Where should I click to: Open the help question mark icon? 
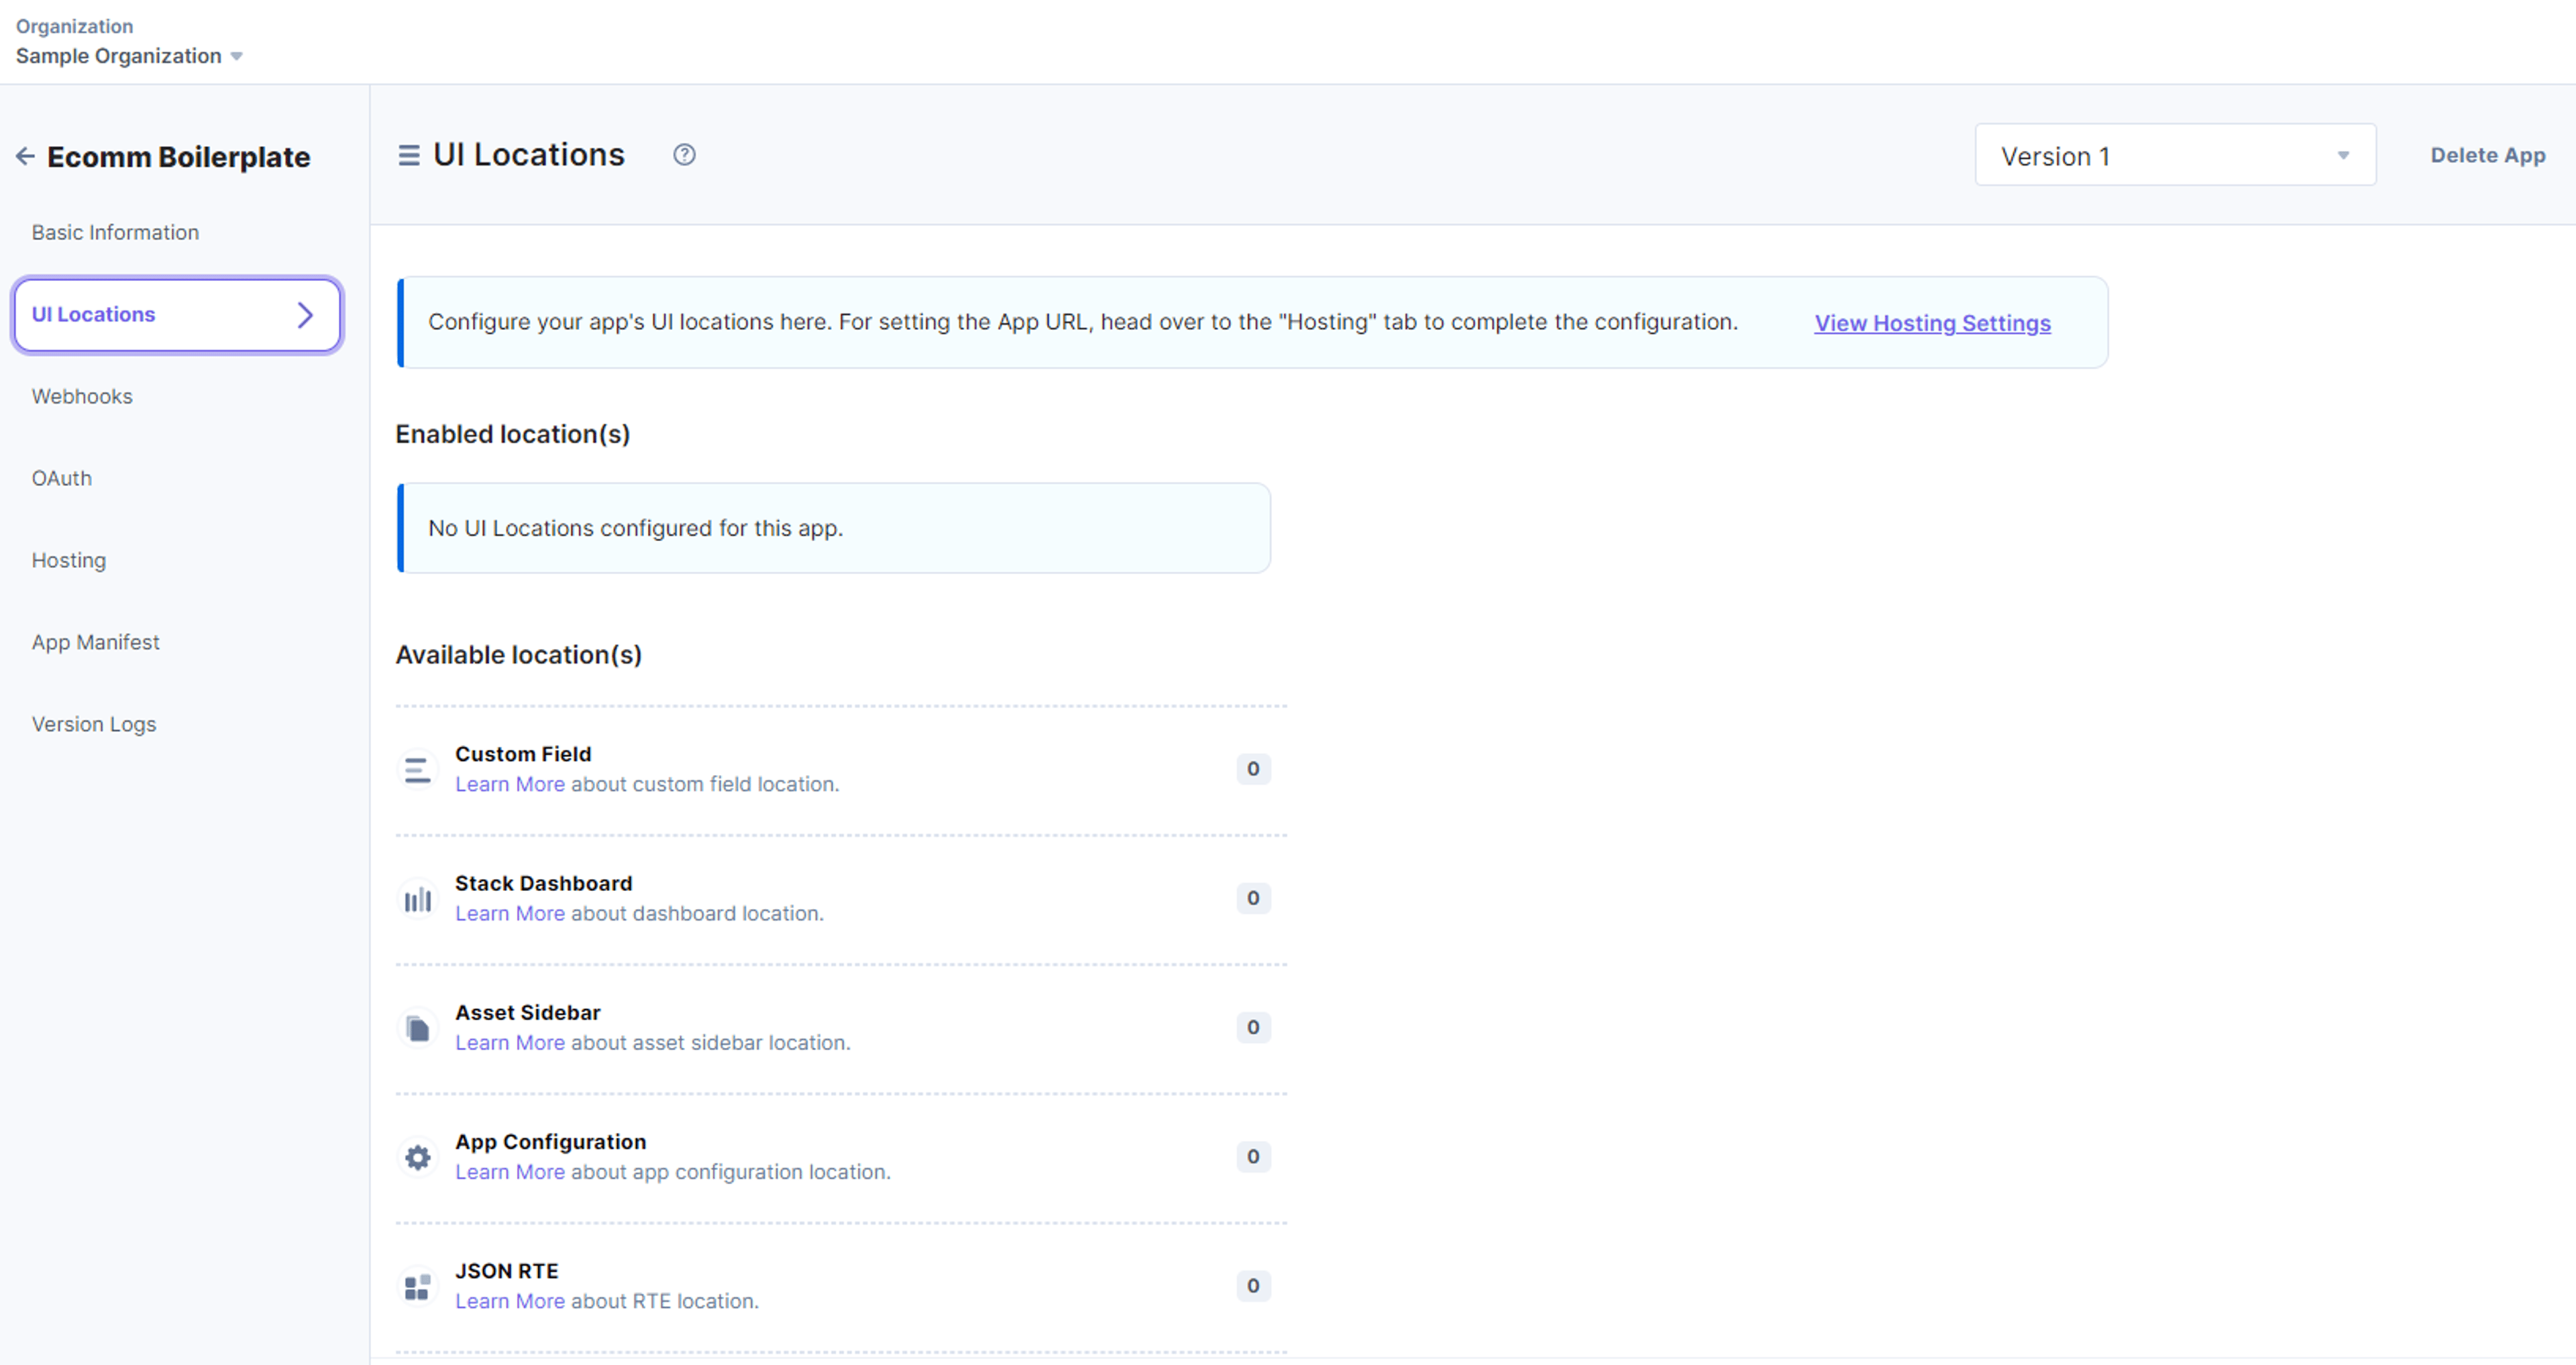pos(684,155)
